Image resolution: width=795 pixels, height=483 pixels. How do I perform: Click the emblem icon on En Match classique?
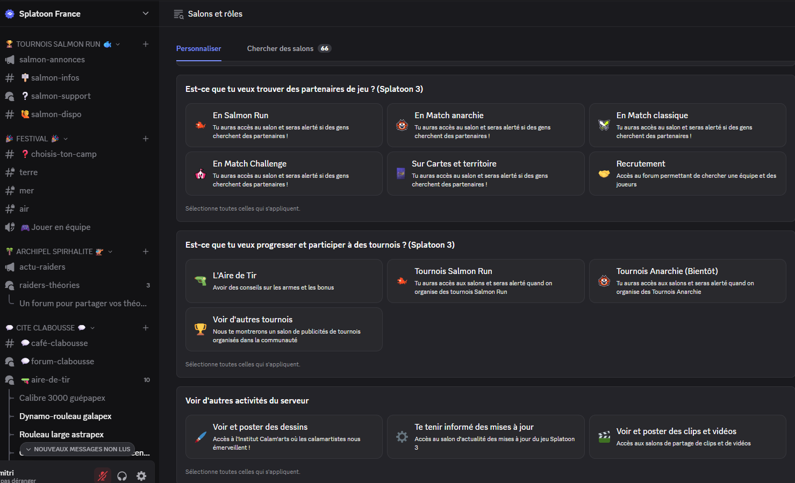[604, 125]
